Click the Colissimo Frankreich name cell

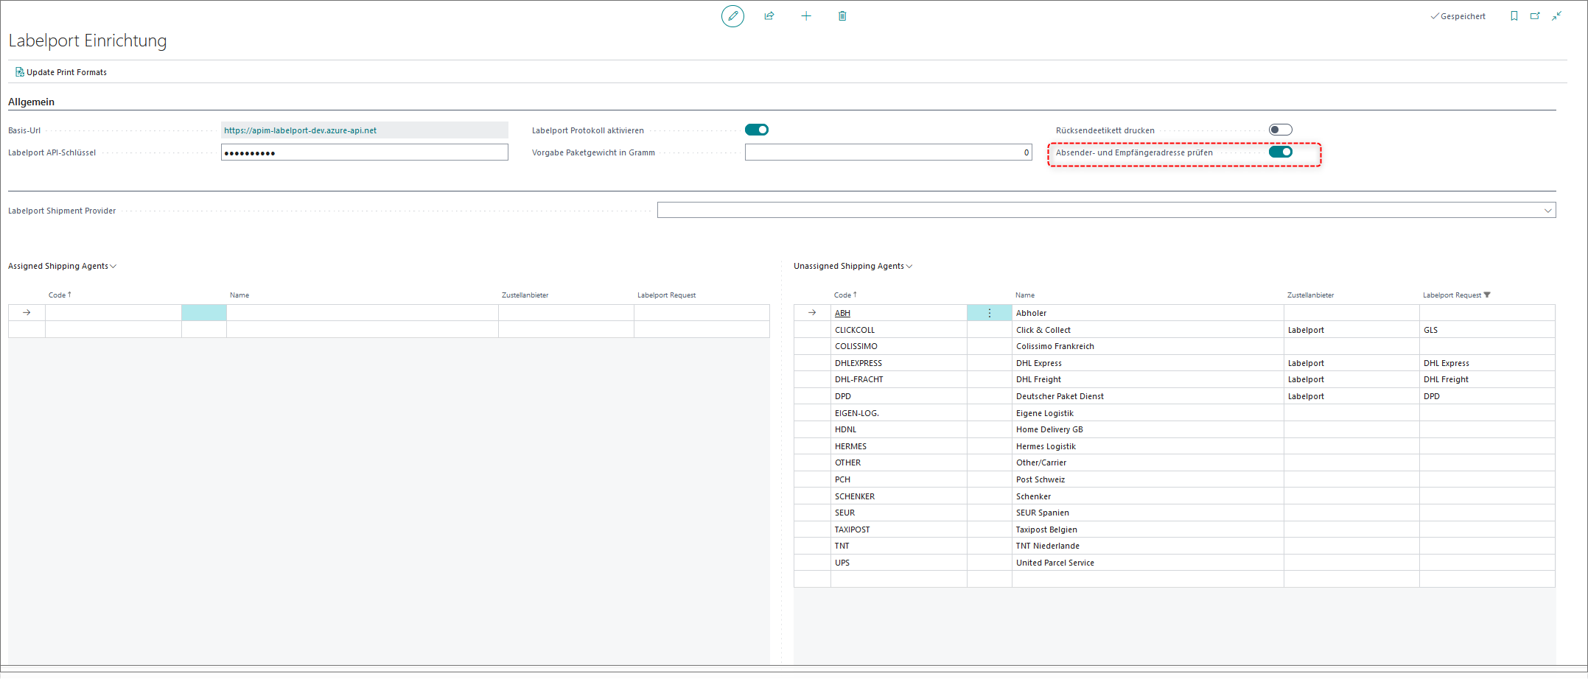[x=1148, y=347]
